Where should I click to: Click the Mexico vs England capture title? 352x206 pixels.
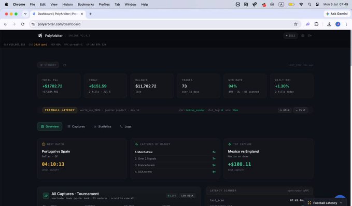pyautogui.click(x=243, y=151)
